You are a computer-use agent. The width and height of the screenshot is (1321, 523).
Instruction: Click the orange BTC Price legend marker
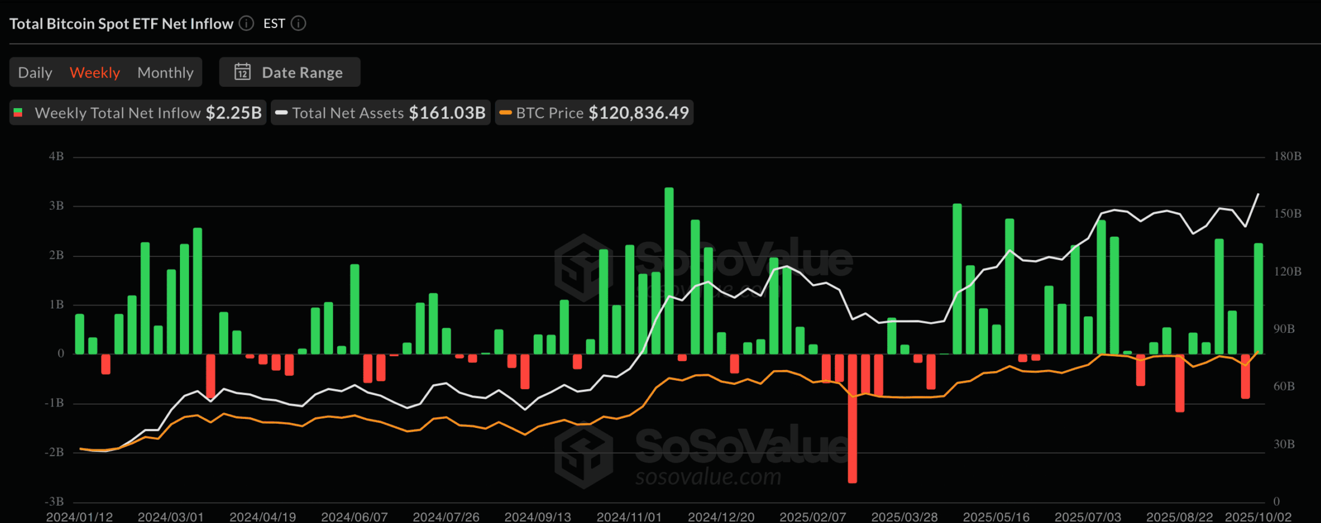point(506,113)
